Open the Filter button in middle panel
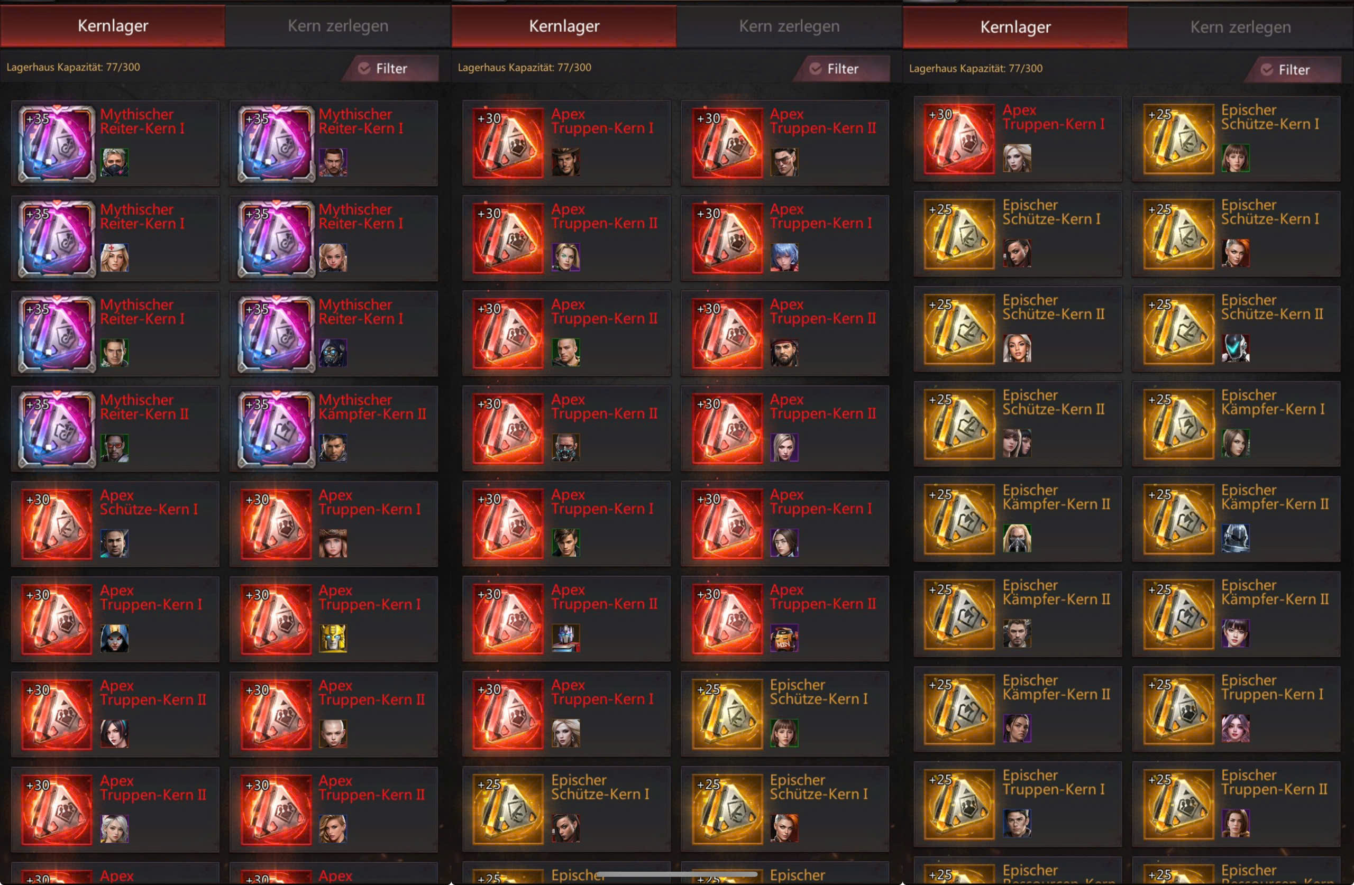Image resolution: width=1354 pixels, height=885 pixels. [x=843, y=68]
